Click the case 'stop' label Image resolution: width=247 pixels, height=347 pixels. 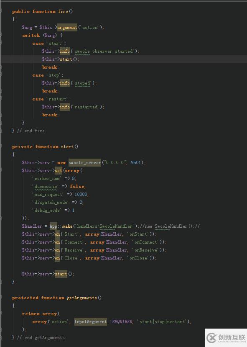[x=48, y=75]
